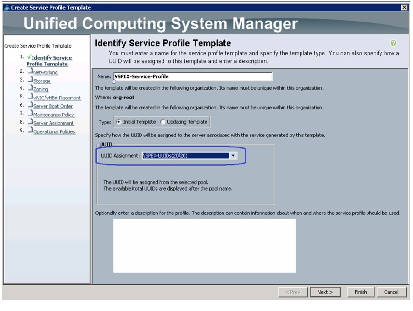Screen dimensions: 413x311
Task: Open the vNIC/vHBA Placement step
Action: 57,98
